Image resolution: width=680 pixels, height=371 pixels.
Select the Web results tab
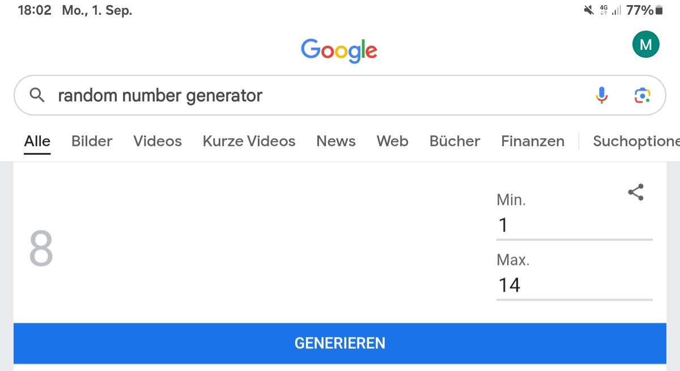[392, 141]
